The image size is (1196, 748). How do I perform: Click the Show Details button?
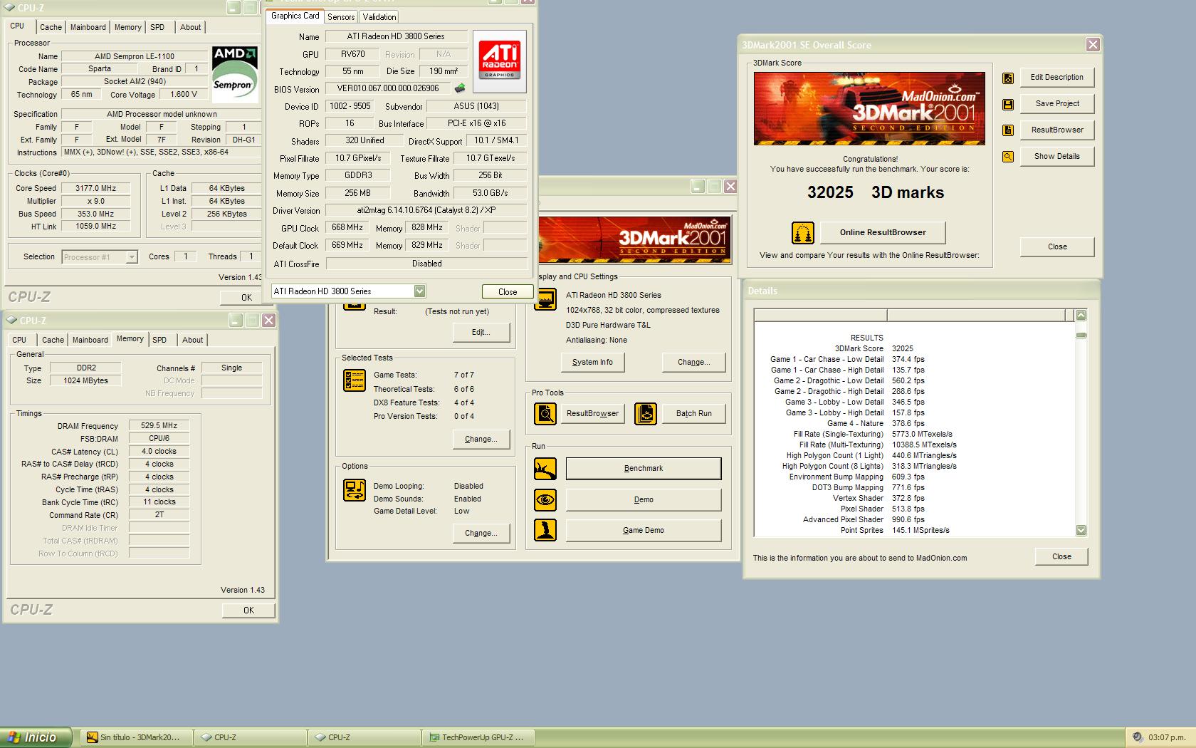click(1056, 157)
